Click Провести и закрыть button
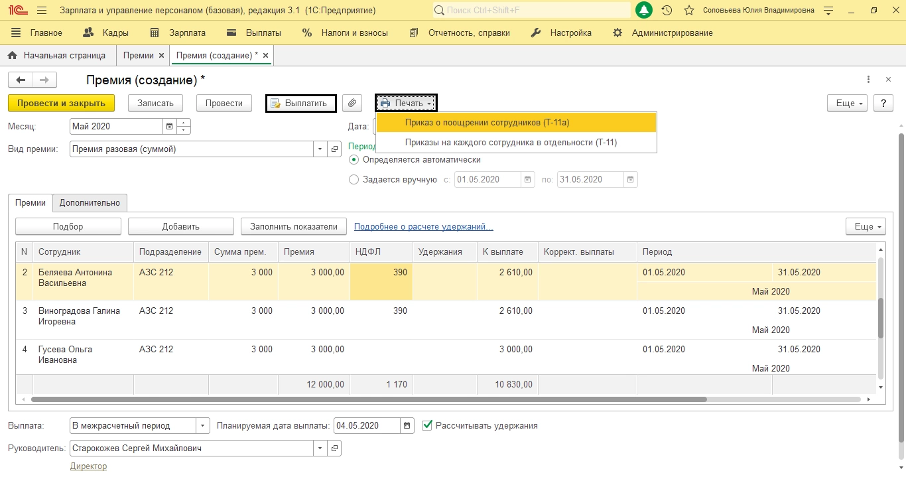Viewport: 906px width, 483px height. 61,103
